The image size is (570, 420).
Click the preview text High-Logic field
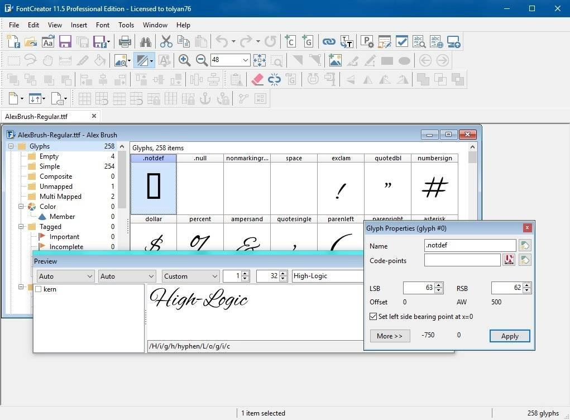327,276
